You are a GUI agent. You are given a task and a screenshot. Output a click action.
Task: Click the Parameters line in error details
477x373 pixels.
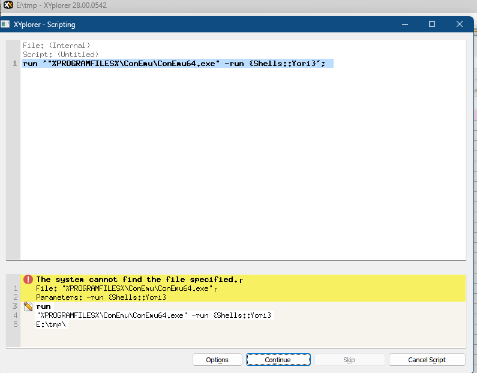pyautogui.click(x=101, y=297)
